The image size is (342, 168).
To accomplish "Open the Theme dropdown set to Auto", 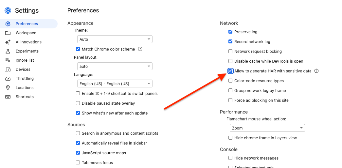I will point(115,39).
